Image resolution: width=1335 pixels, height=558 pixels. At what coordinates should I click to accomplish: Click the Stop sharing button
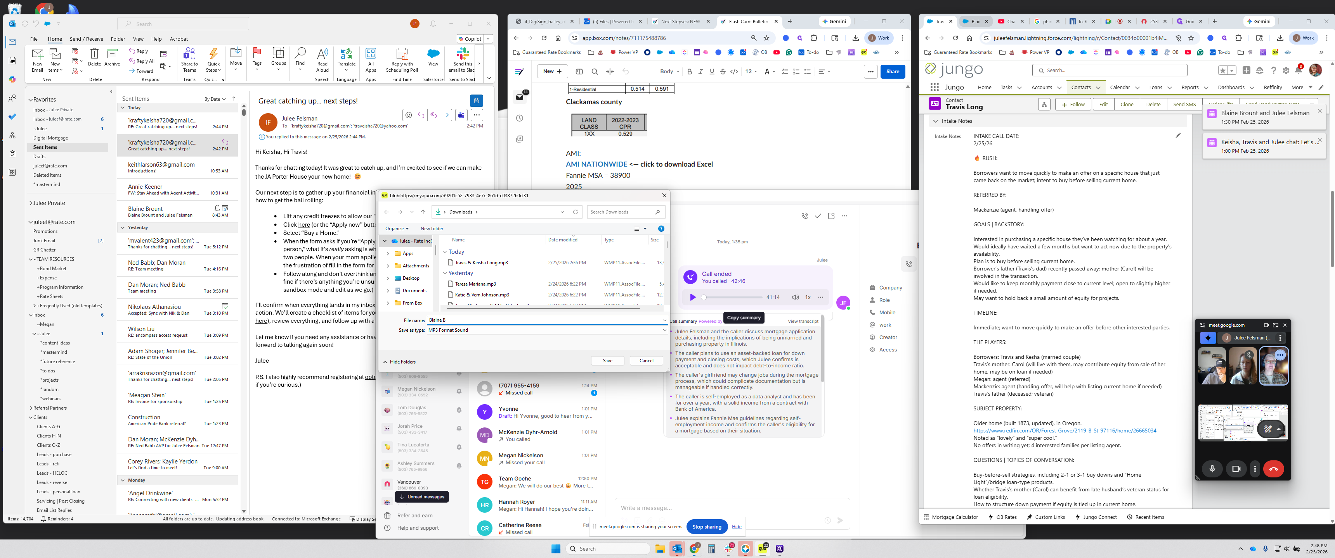(x=706, y=527)
